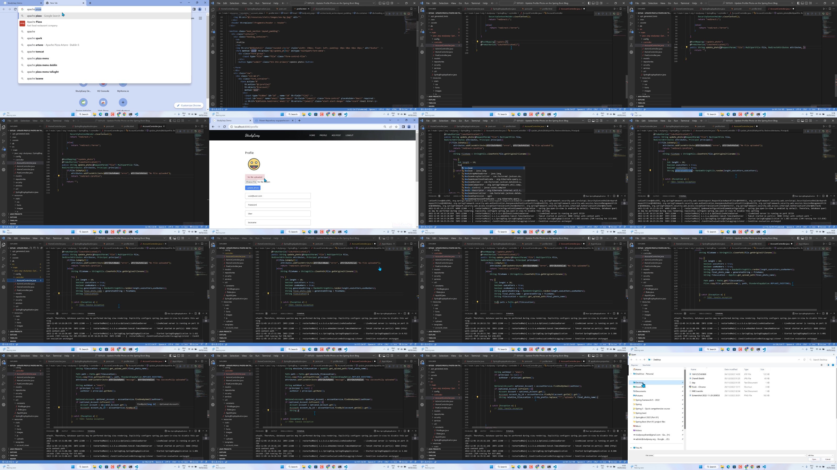
Task: Open recent locations chevron next to forward arrow
Action: [x=640, y=360]
